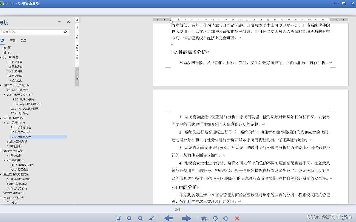This screenshot has height=222, width=356.
Task: Select the brush annotation tool
Action: tap(151, 218)
